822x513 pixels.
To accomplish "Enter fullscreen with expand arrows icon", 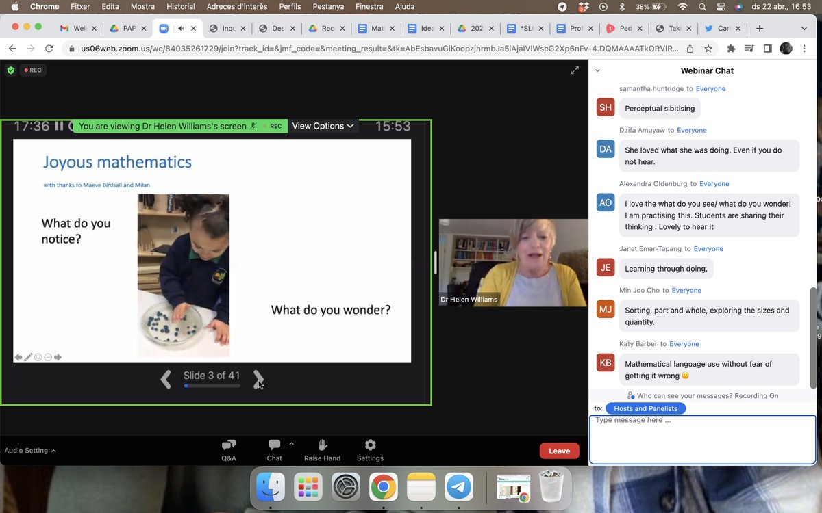I will [575, 70].
